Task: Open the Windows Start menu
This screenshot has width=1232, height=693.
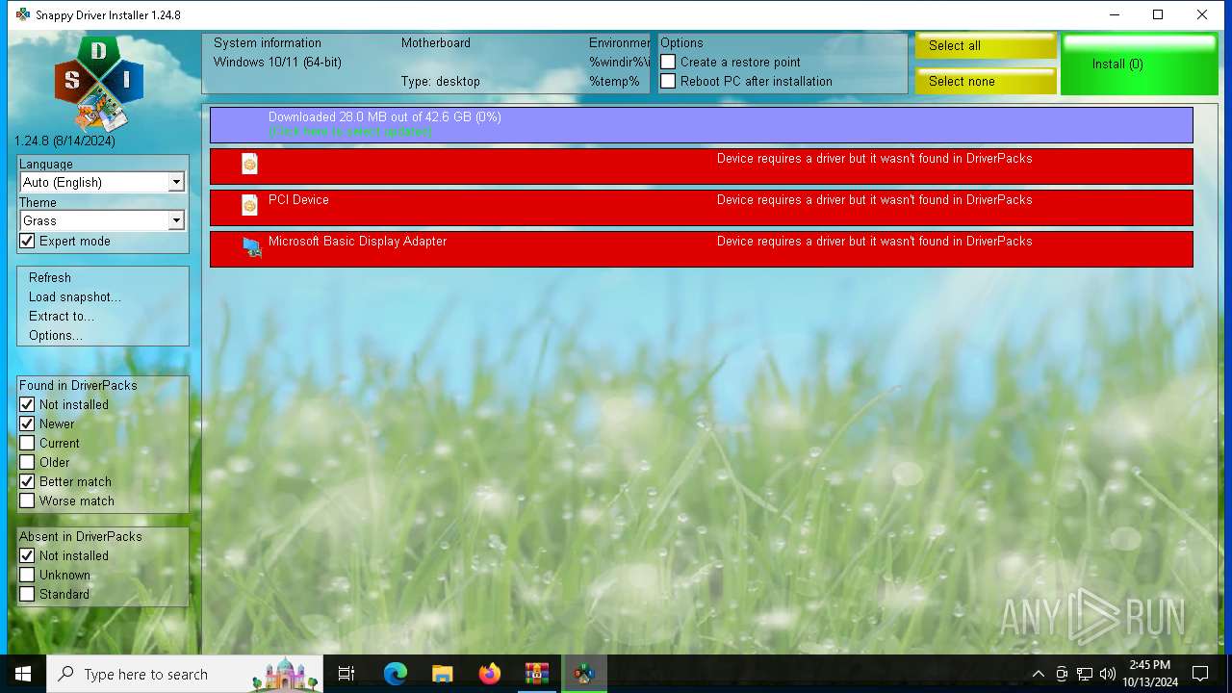Action: click(23, 674)
